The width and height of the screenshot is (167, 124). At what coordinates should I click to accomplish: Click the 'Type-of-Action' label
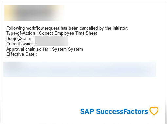point(21,33)
